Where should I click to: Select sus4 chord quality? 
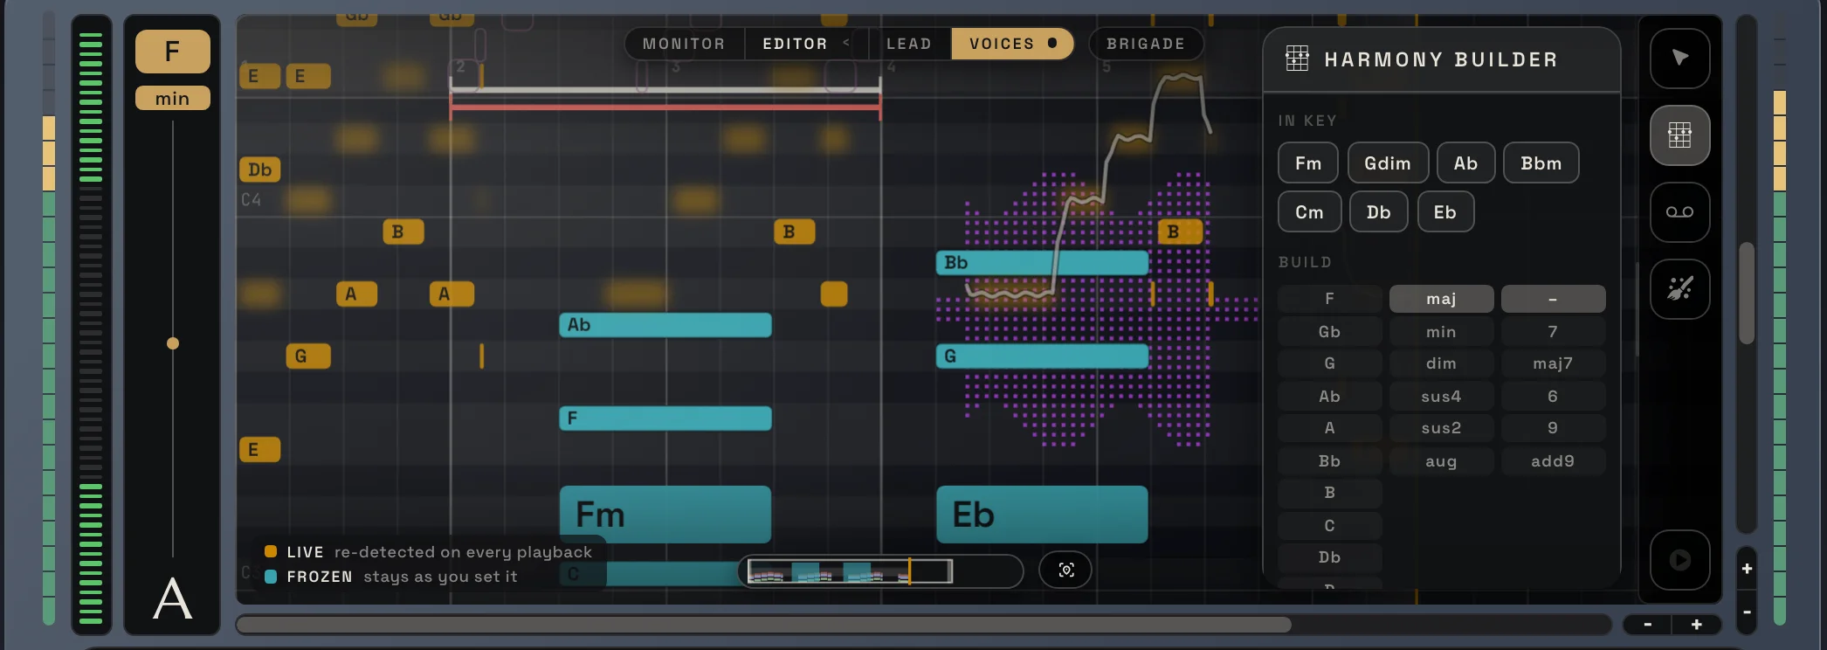[x=1441, y=397]
